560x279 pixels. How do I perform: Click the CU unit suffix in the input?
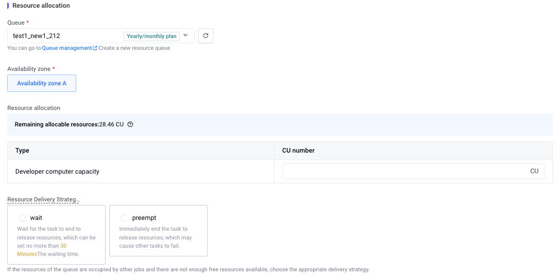534,171
